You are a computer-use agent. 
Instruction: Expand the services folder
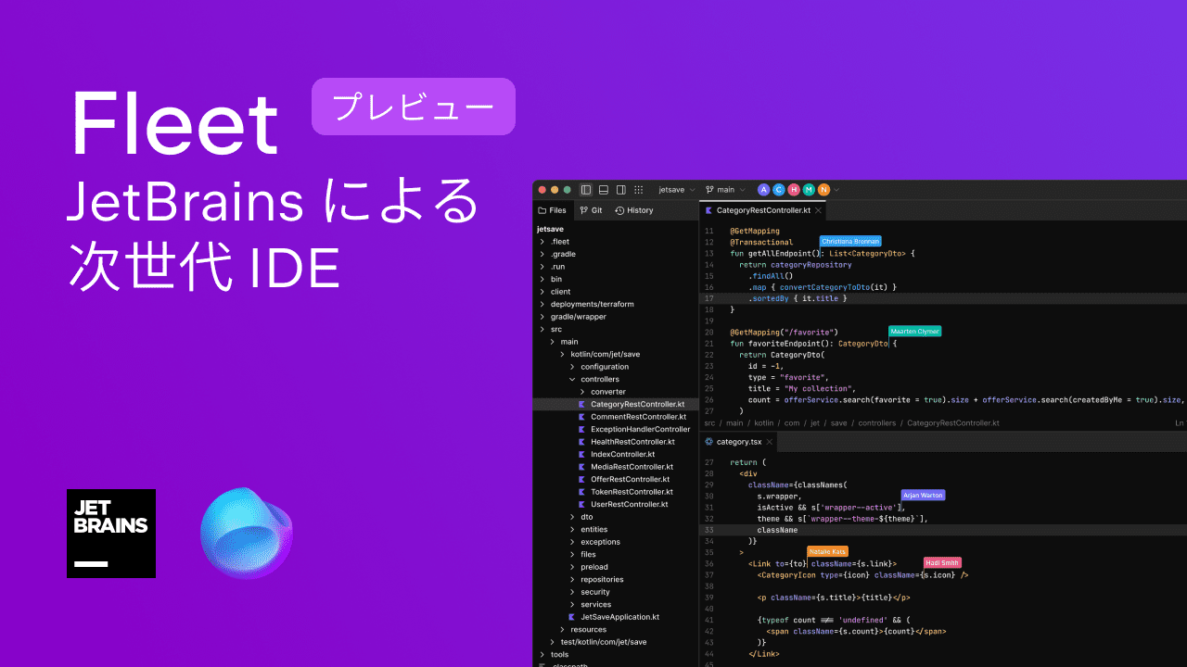pos(573,604)
